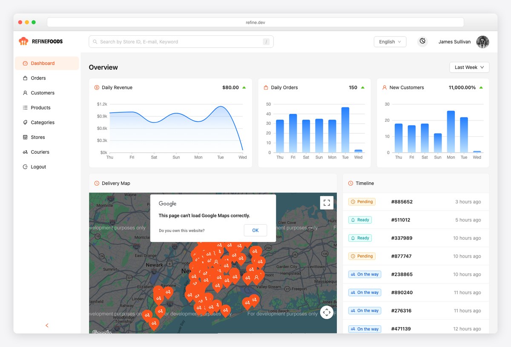Click the Pending tag for order #885652
The width and height of the screenshot is (511, 347).
[x=362, y=202]
